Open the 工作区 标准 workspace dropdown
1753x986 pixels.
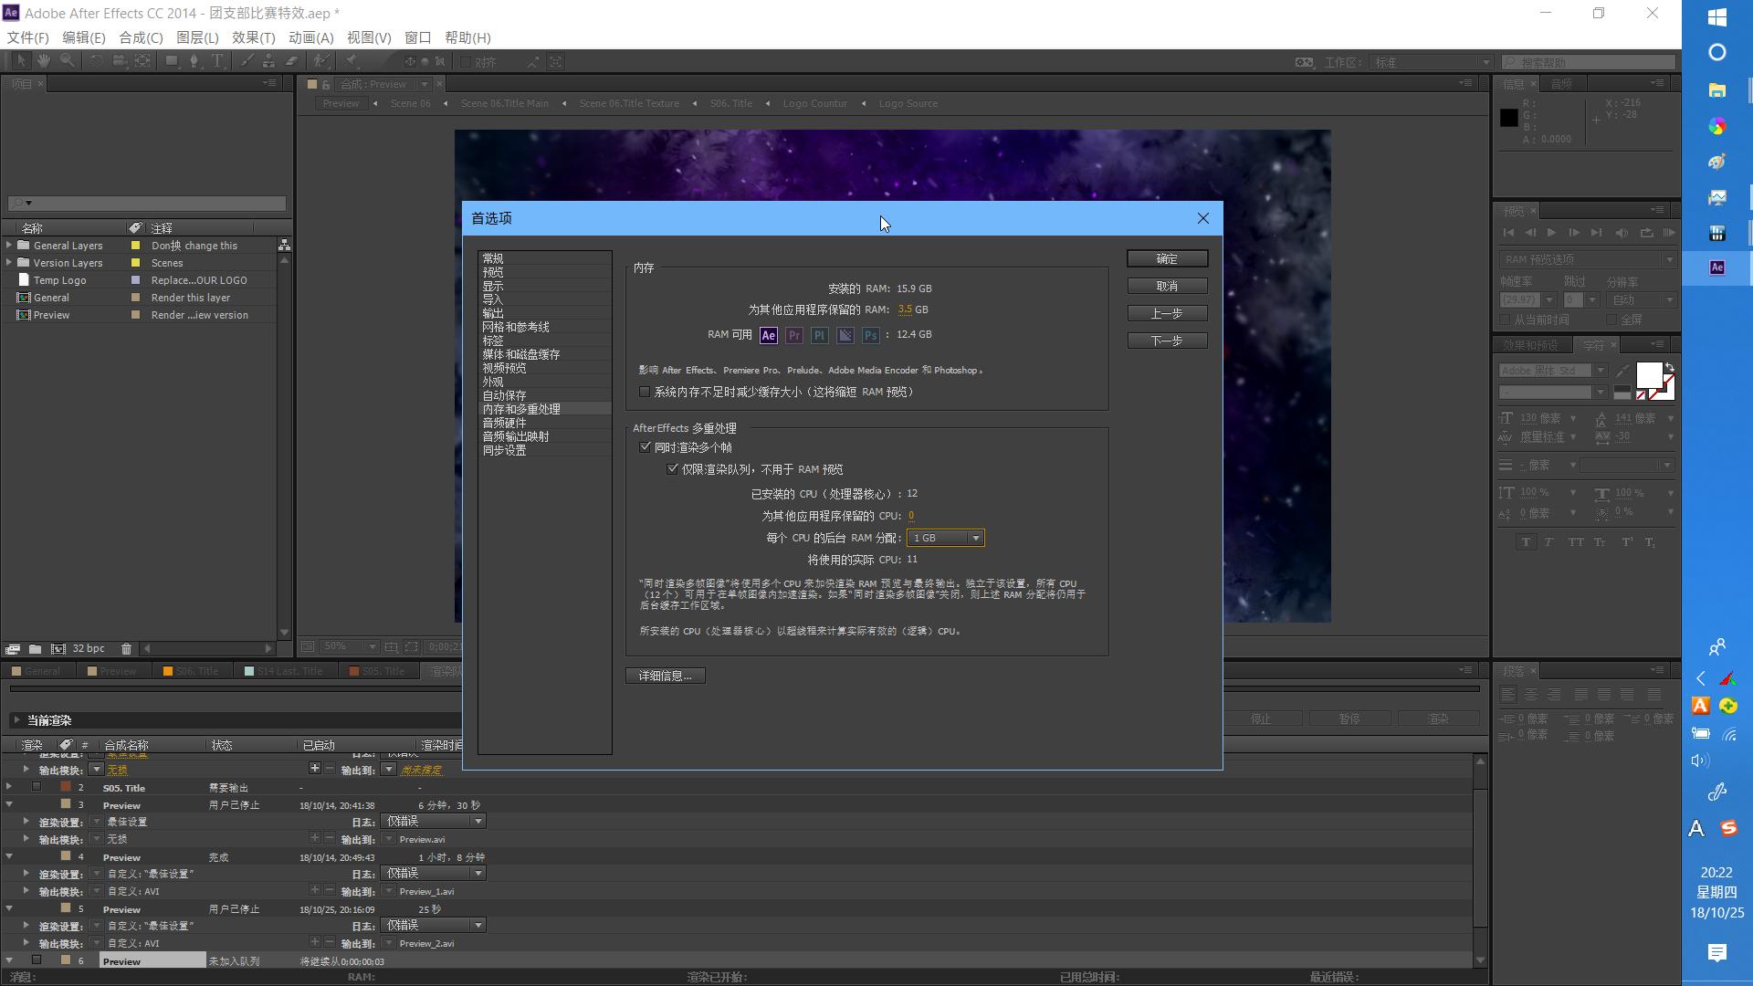click(x=1430, y=62)
